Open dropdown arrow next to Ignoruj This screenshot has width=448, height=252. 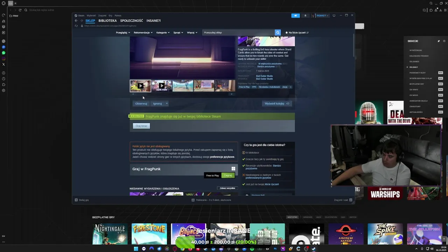click(167, 104)
